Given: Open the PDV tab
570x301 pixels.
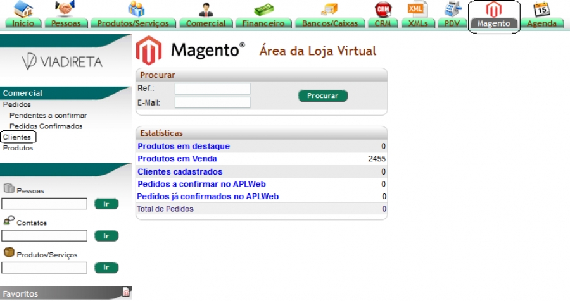Looking at the screenshot, I should [x=452, y=23].
